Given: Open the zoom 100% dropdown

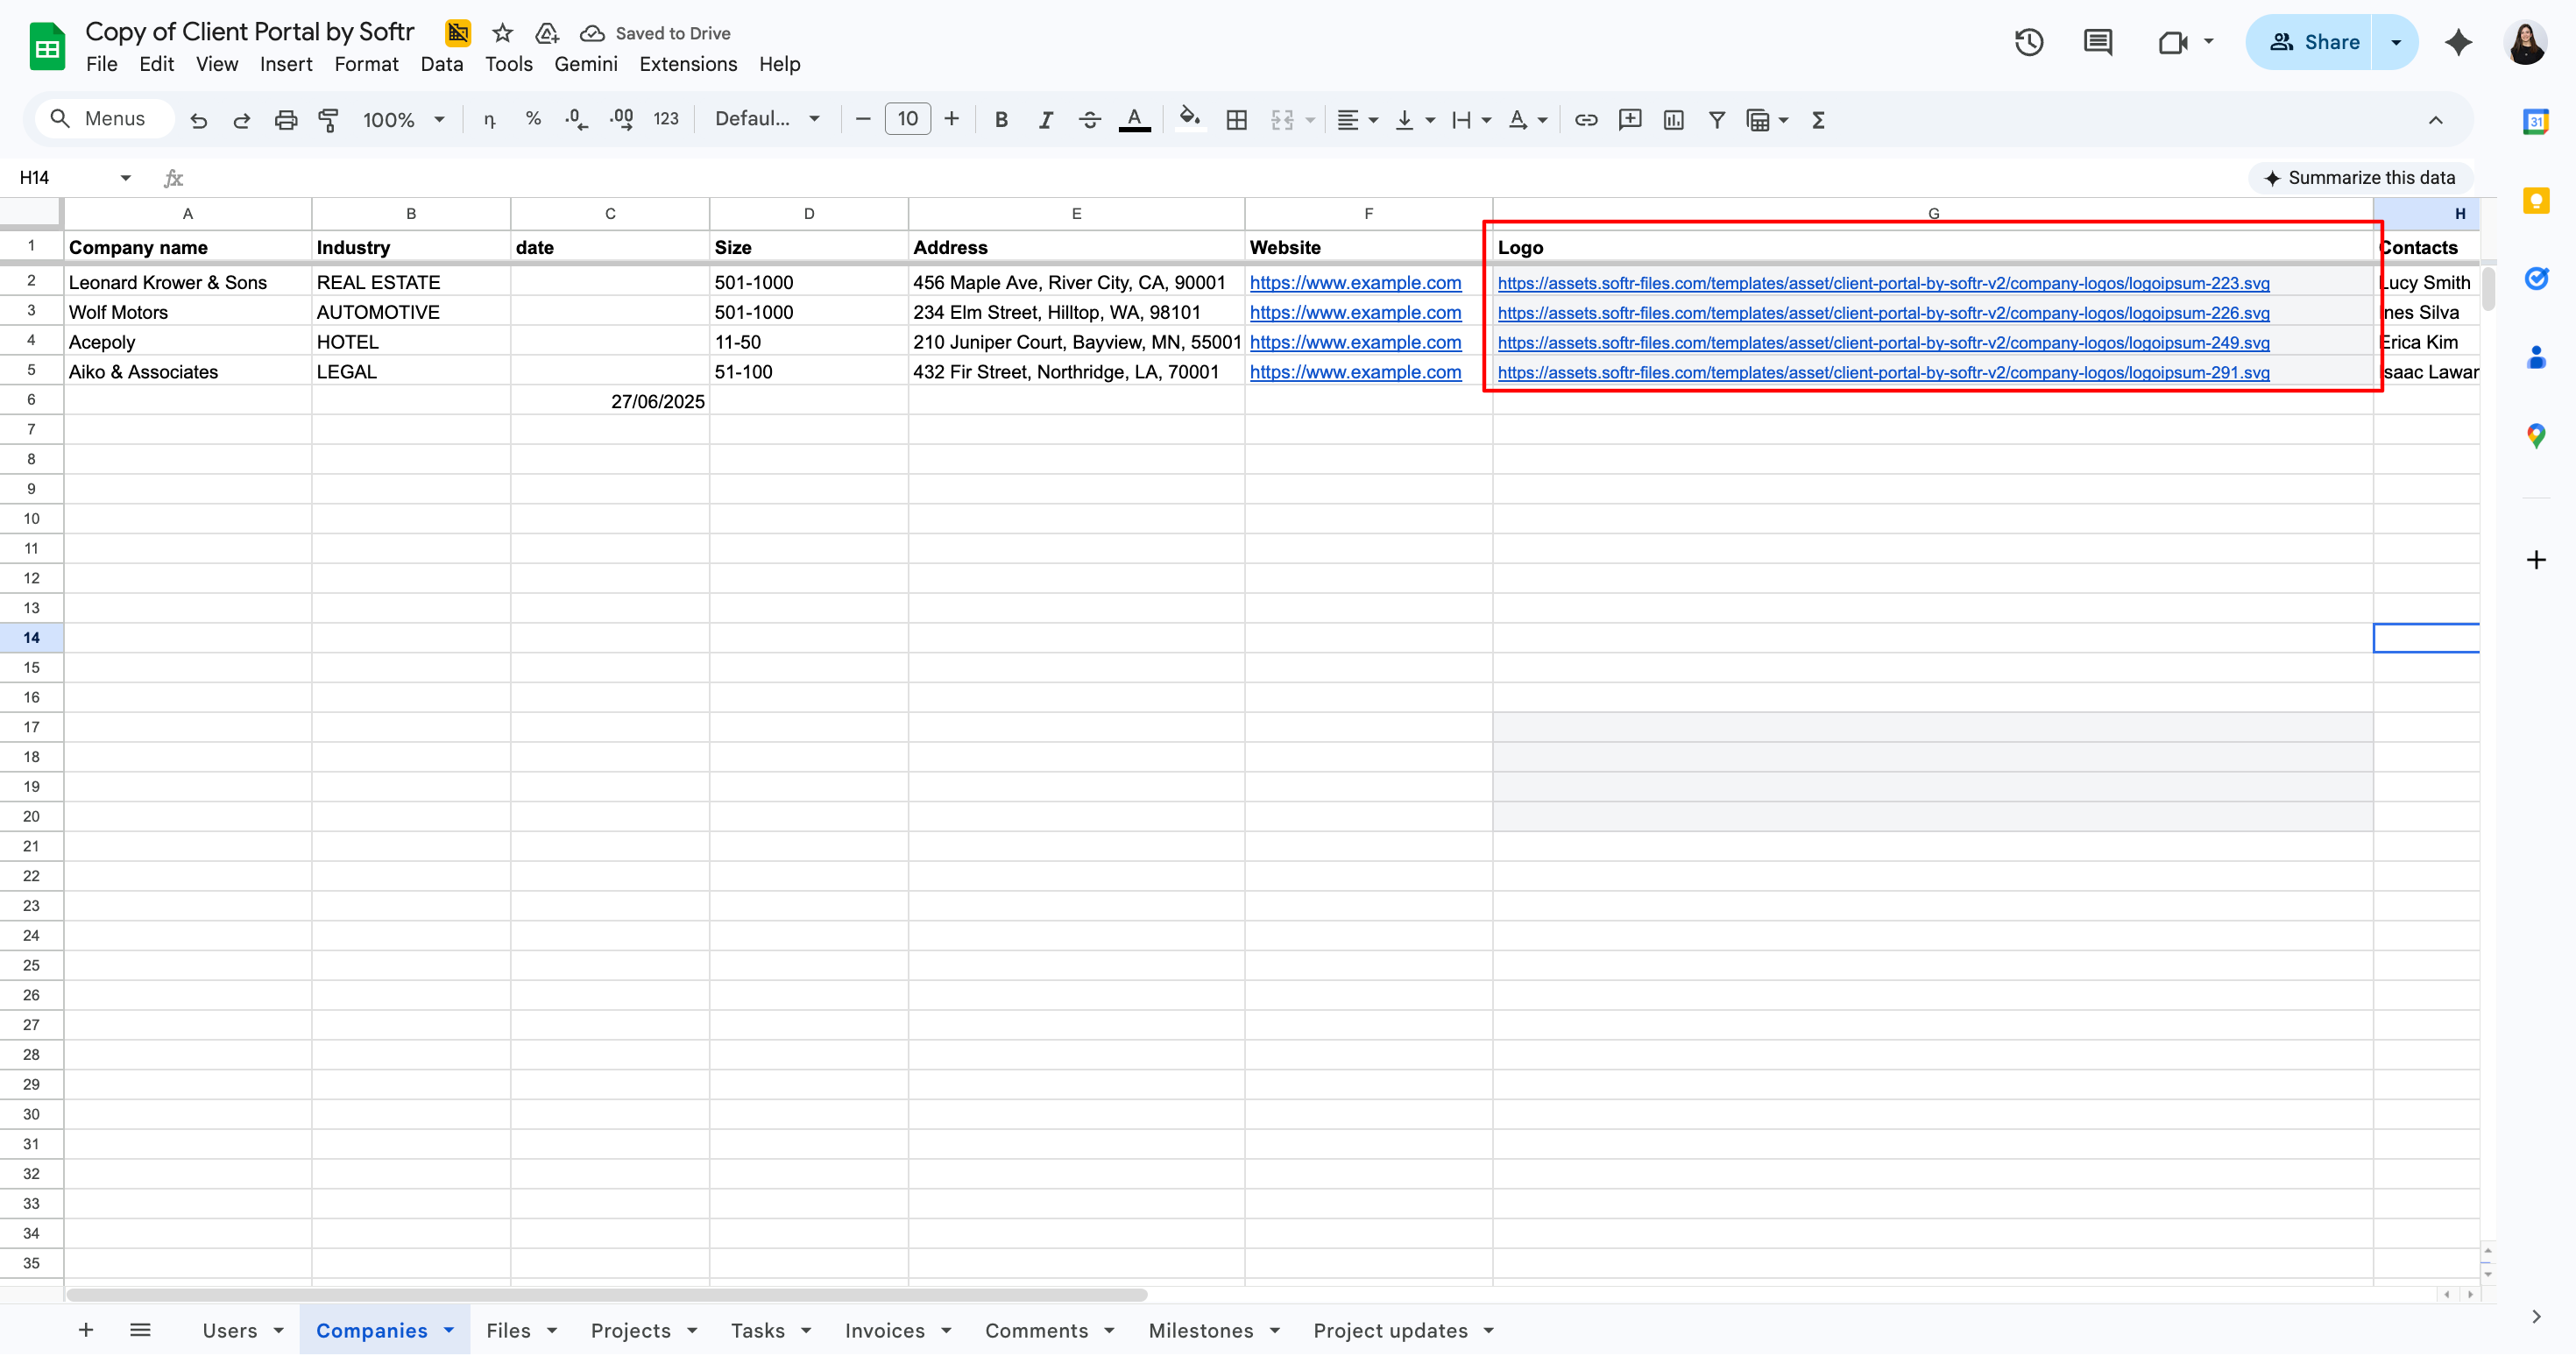Looking at the screenshot, I should [x=403, y=120].
